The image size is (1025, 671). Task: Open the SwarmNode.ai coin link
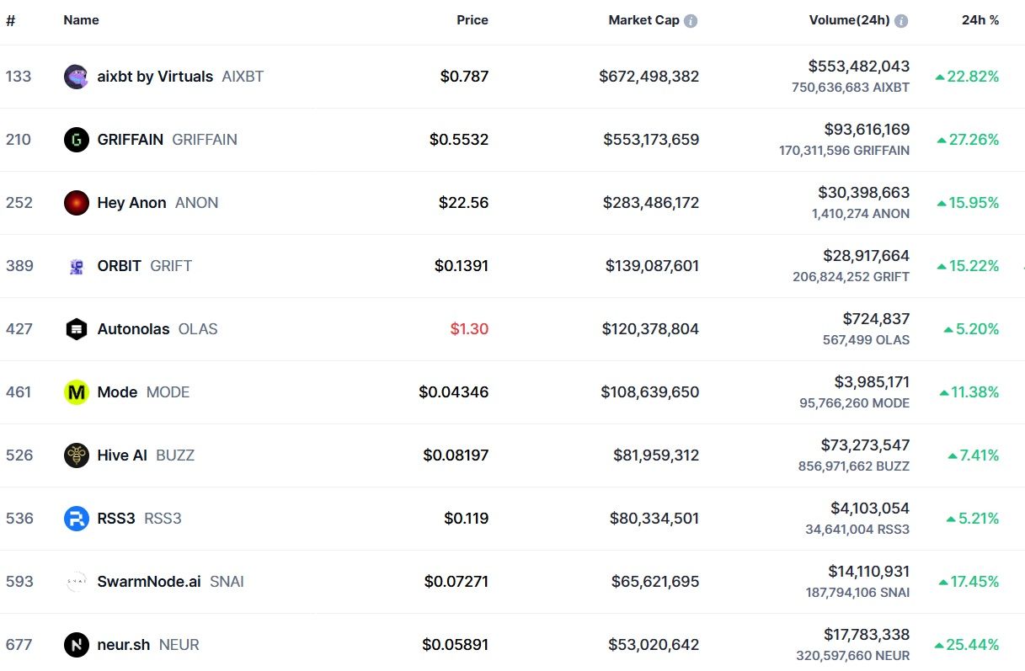click(149, 582)
